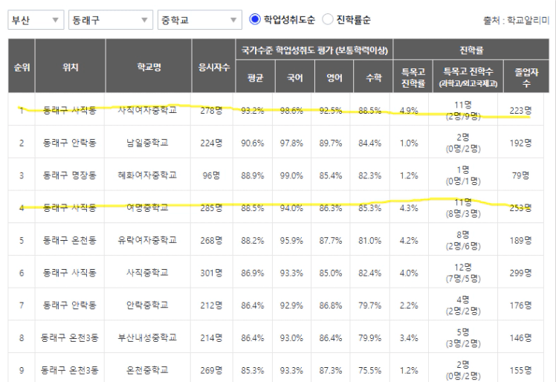556x382 pixels.
Task: Click the 진학률 group header
Action: coord(471,50)
